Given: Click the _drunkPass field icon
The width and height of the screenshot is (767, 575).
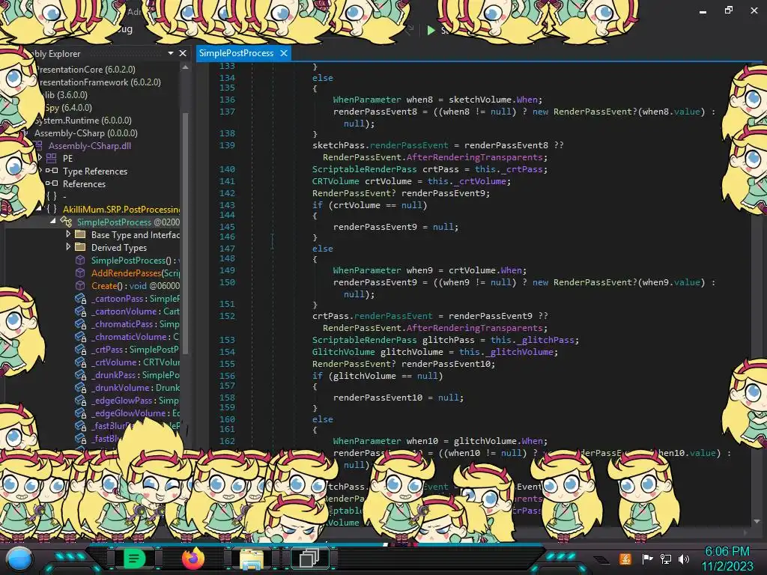Looking at the screenshot, I should (81, 375).
